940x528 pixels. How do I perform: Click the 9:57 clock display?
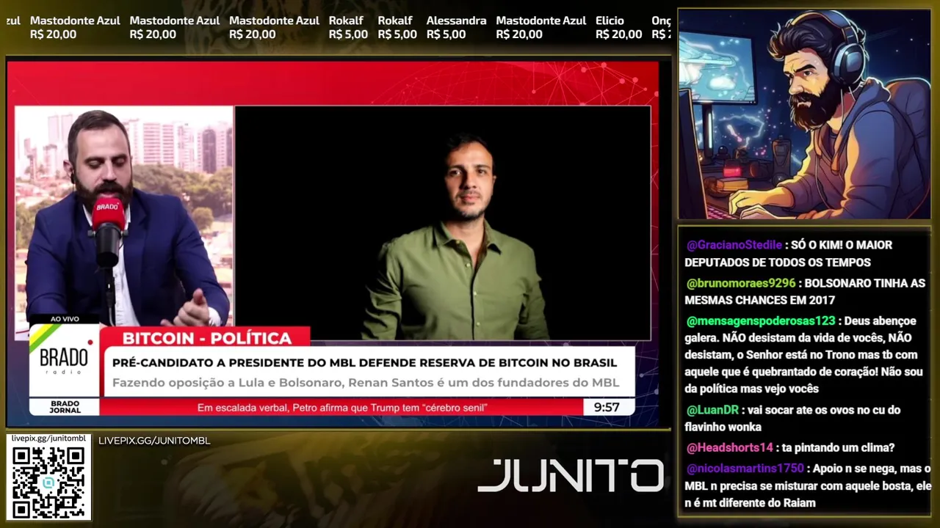coord(607,407)
